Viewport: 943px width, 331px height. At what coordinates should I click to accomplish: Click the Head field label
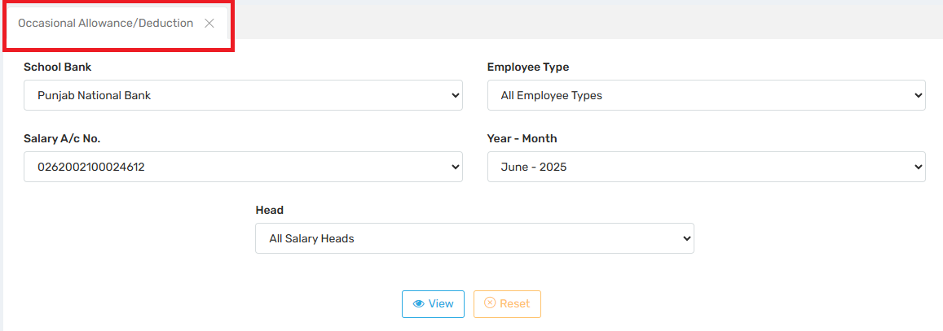270,211
